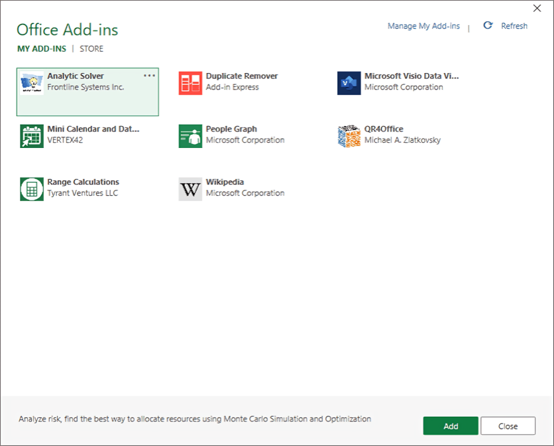Image resolution: width=554 pixels, height=446 pixels.
Task: Click the VERTEX42 publisher text
Action: (x=65, y=140)
